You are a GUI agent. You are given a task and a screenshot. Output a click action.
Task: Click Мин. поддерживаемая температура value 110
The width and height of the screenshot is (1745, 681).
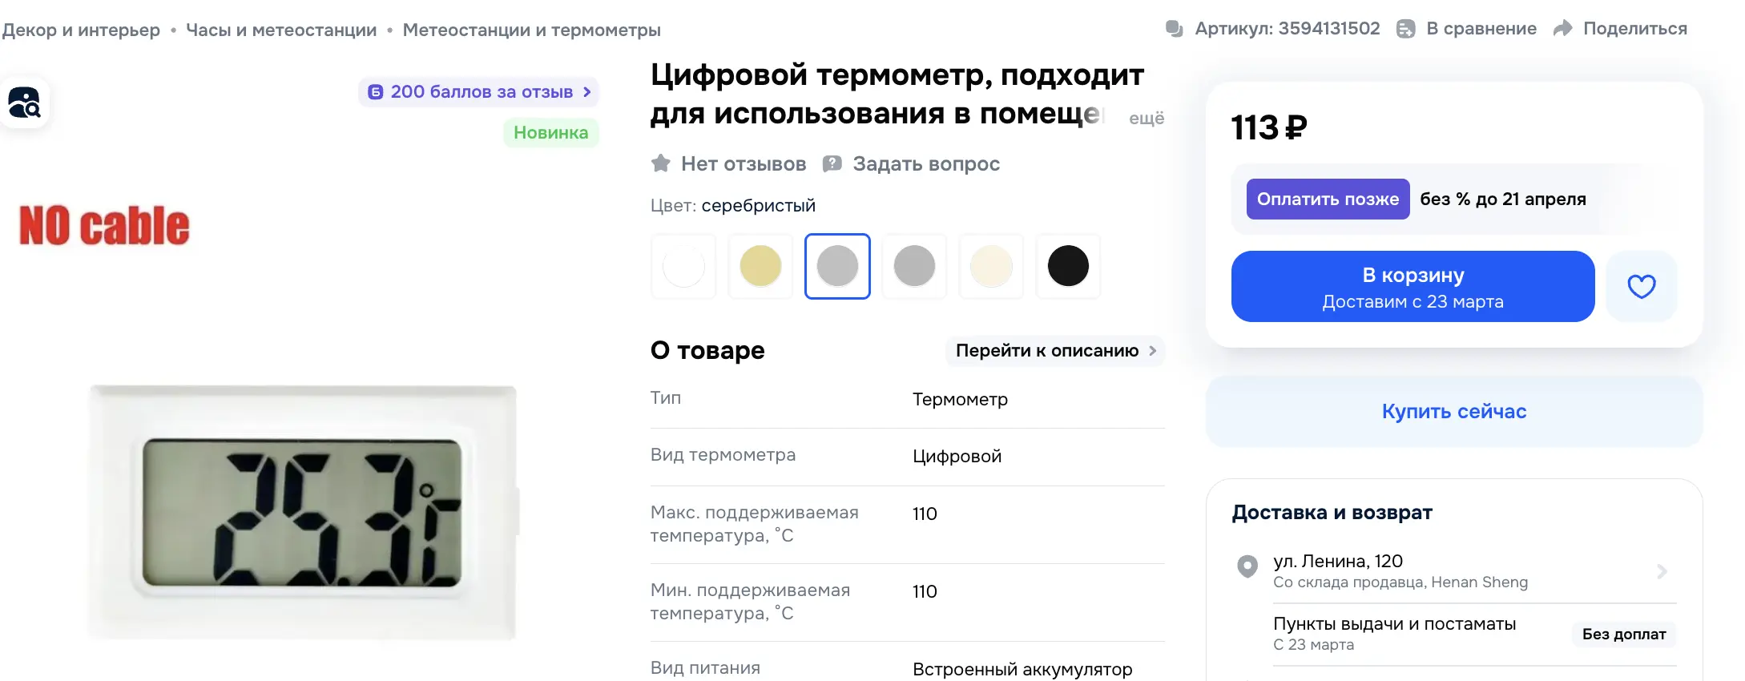[925, 592]
